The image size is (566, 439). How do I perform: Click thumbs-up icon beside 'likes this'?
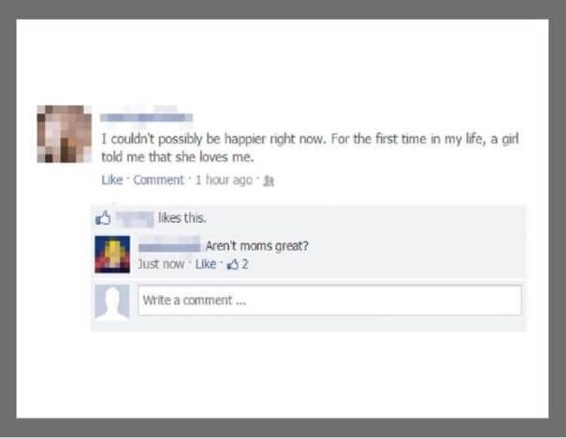tap(103, 218)
